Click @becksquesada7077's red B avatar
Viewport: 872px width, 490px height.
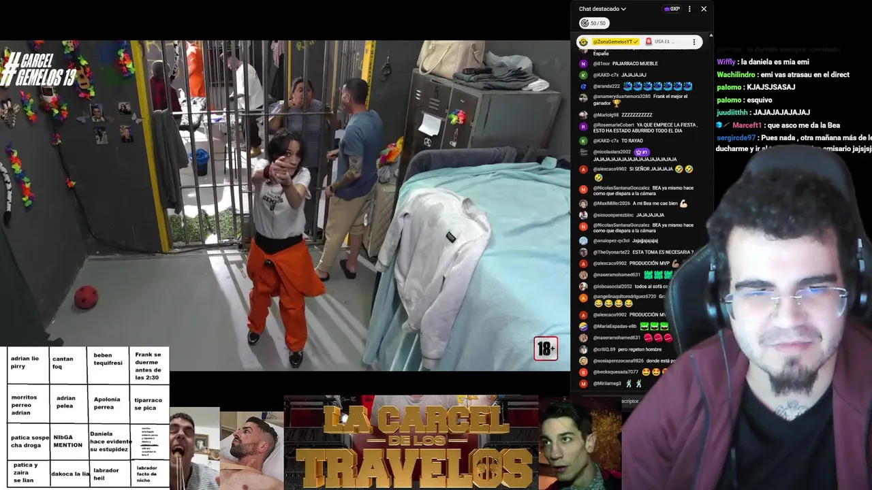point(583,372)
